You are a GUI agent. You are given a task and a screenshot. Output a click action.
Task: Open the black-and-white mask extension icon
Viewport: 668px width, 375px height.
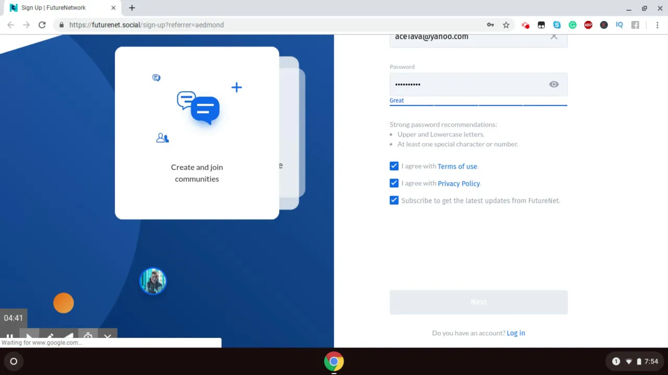(541, 25)
